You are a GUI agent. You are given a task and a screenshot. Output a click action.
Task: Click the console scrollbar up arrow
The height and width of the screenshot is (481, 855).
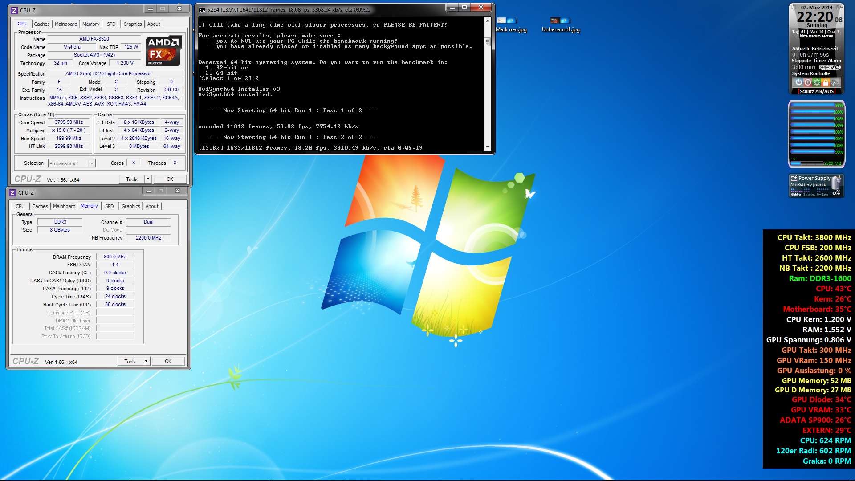point(488,21)
